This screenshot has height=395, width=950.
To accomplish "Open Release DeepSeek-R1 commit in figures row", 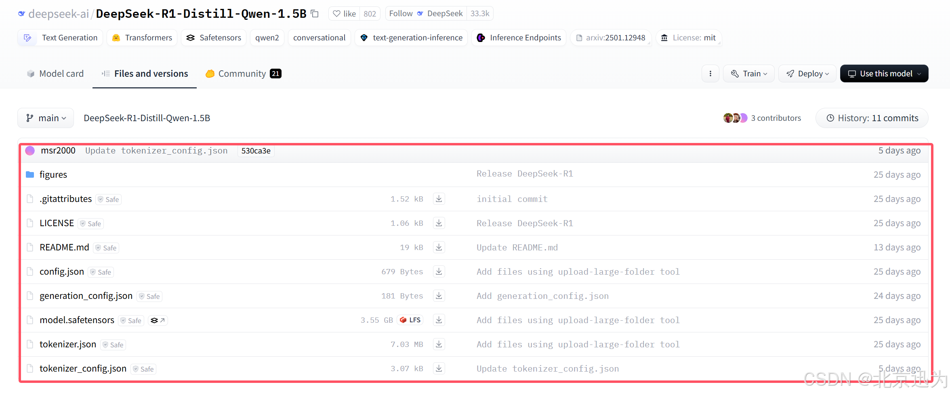I will [x=525, y=174].
